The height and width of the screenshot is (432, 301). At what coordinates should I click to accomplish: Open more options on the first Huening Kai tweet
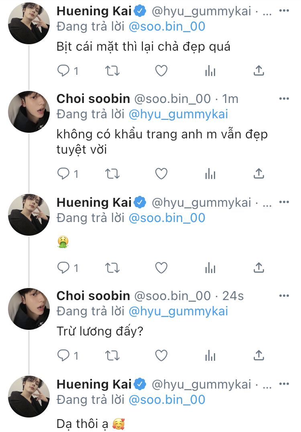284,11
